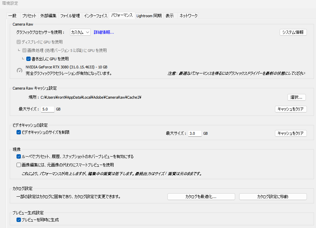The image size is (316, 228).
Task: Click the システム情報 button
Action: tap(293, 32)
